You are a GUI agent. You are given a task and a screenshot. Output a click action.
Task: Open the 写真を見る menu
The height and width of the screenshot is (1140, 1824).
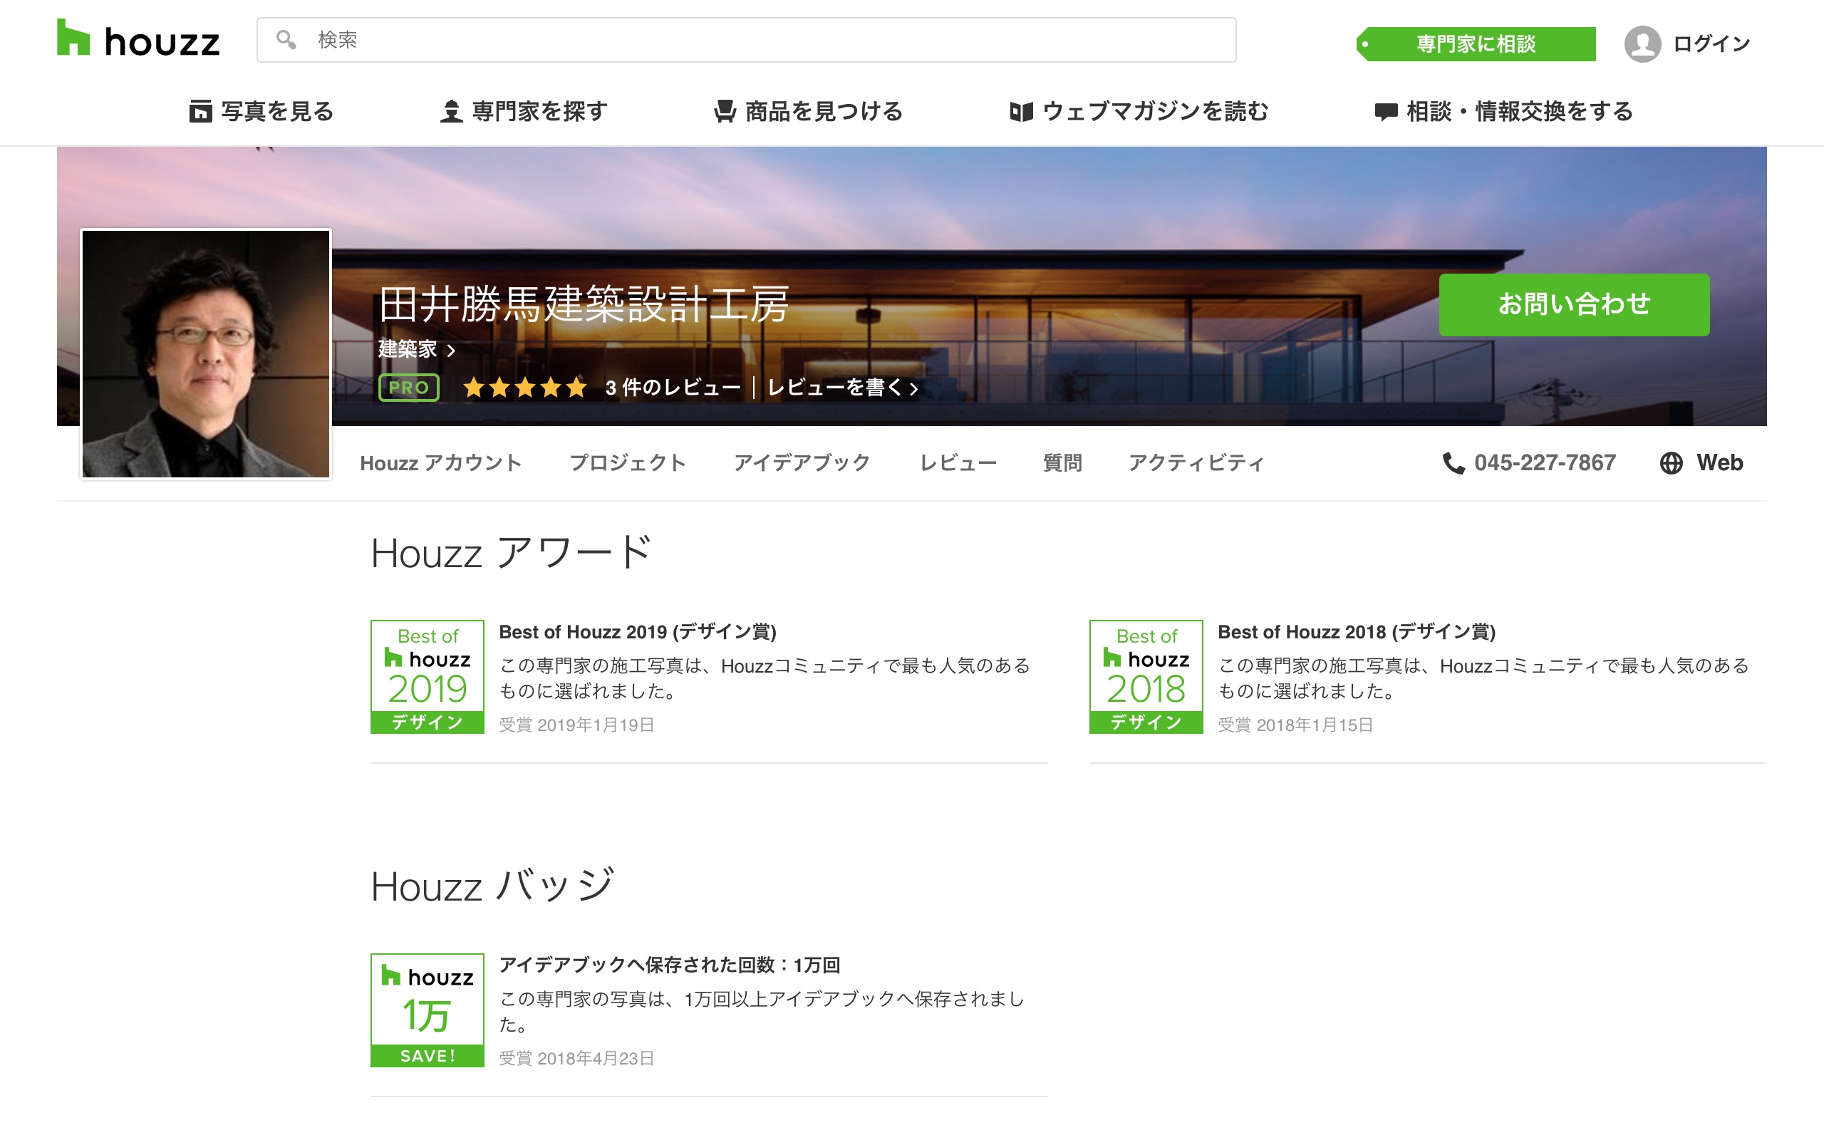pyautogui.click(x=261, y=112)
